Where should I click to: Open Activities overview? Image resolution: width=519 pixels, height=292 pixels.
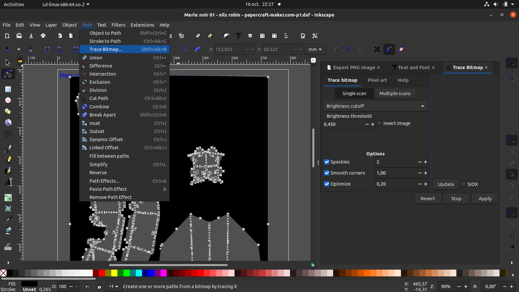tap(14, 4)
